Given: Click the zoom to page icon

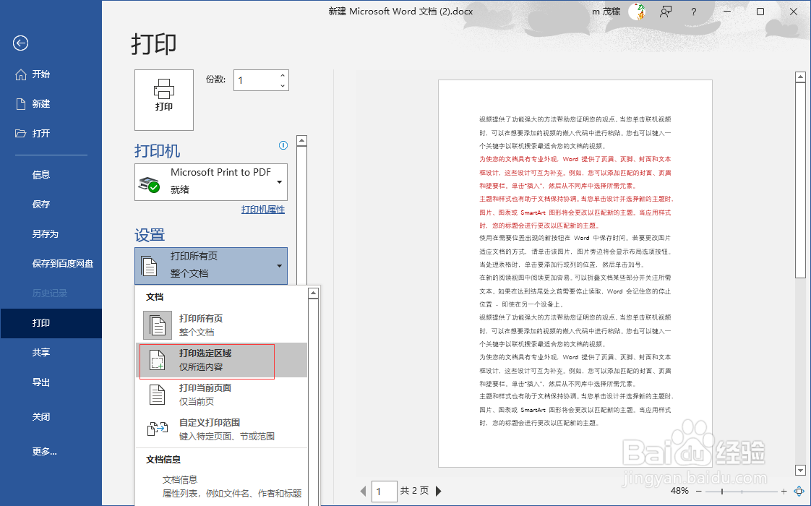Looking at the screenshot, I should 799,491.
